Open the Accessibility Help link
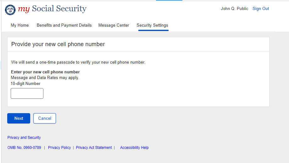The height and width of the screenshot is (163, 289). (134, 148)
